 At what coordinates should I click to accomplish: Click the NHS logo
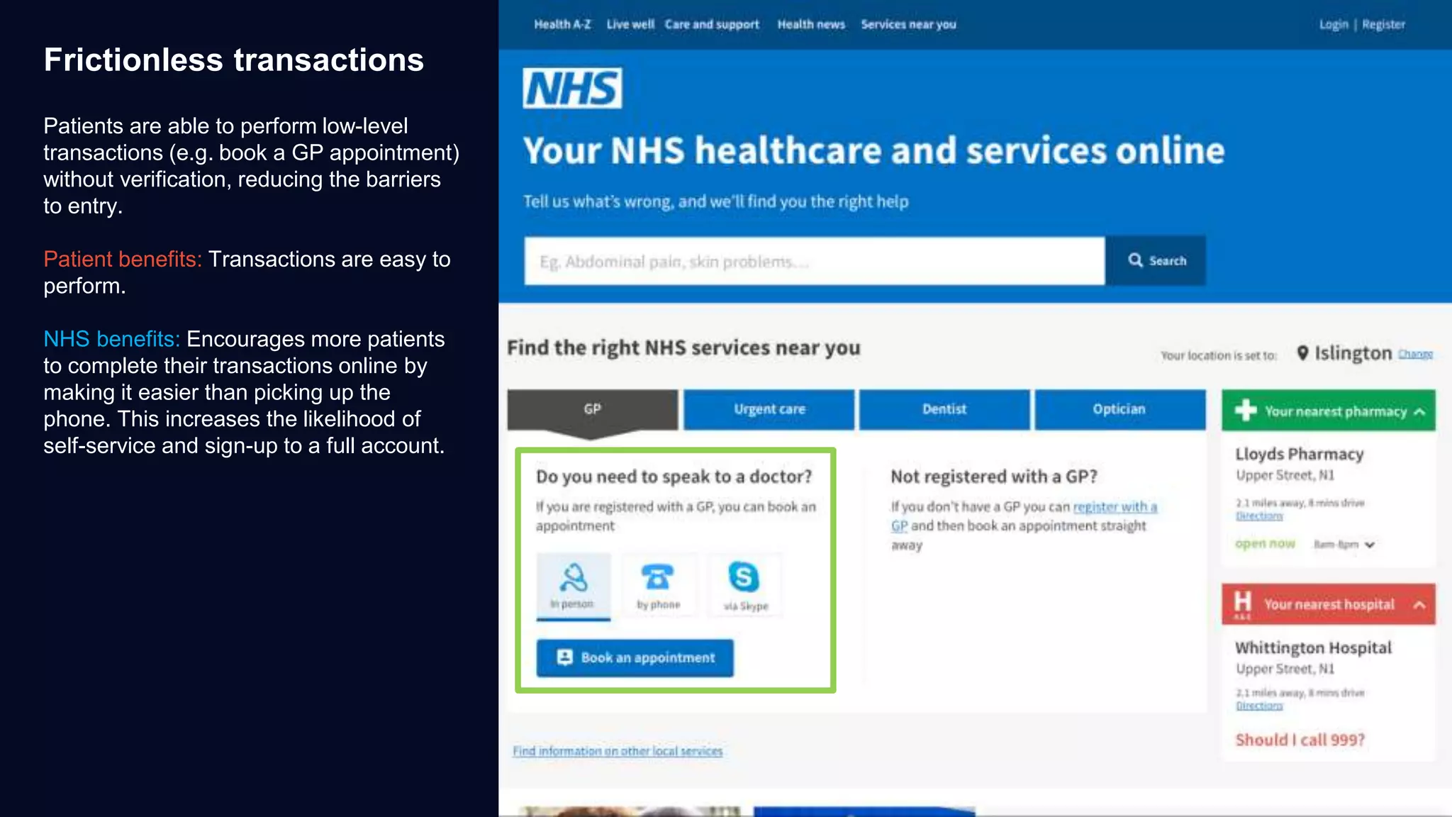coord(572,88)
